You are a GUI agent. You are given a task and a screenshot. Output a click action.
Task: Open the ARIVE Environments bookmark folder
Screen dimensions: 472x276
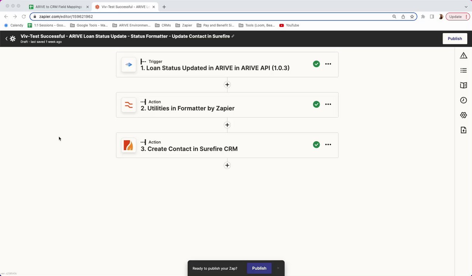(x=132, y=25)
